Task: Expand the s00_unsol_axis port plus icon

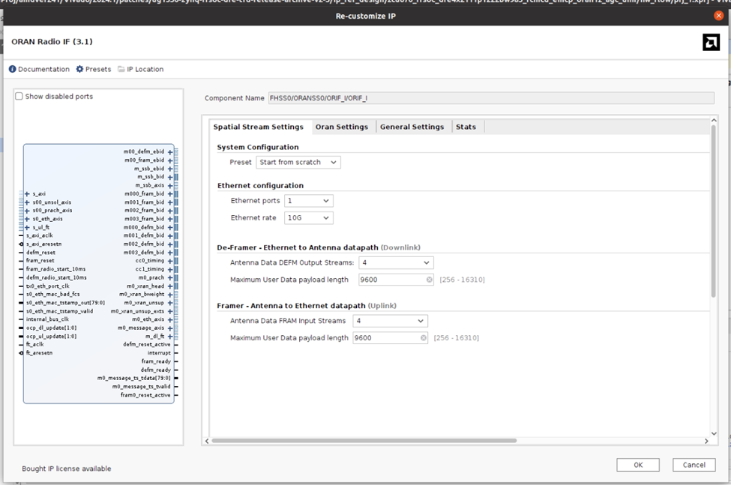Action: [27, 202]
